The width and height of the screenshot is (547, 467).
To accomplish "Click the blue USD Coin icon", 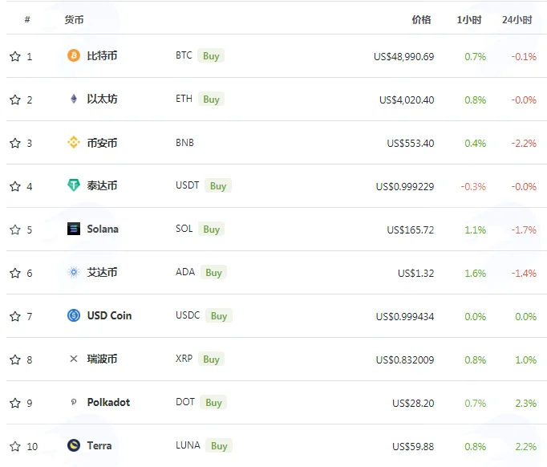I will coord(74,315).
